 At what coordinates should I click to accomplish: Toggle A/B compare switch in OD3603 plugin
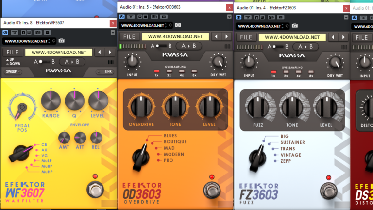click(x=161, y=46)
